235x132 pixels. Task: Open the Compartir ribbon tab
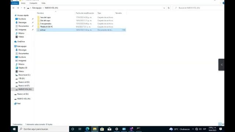coord(33,3)
